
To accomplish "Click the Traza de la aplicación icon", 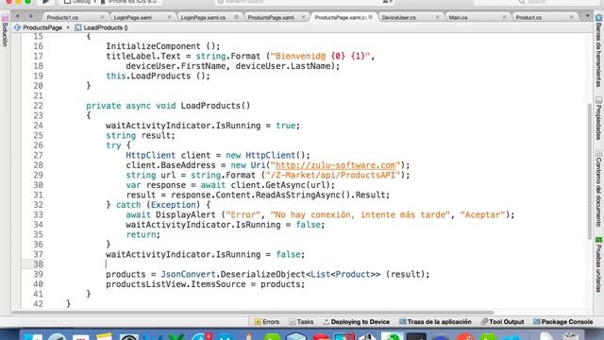I will (x=403, y=321).
